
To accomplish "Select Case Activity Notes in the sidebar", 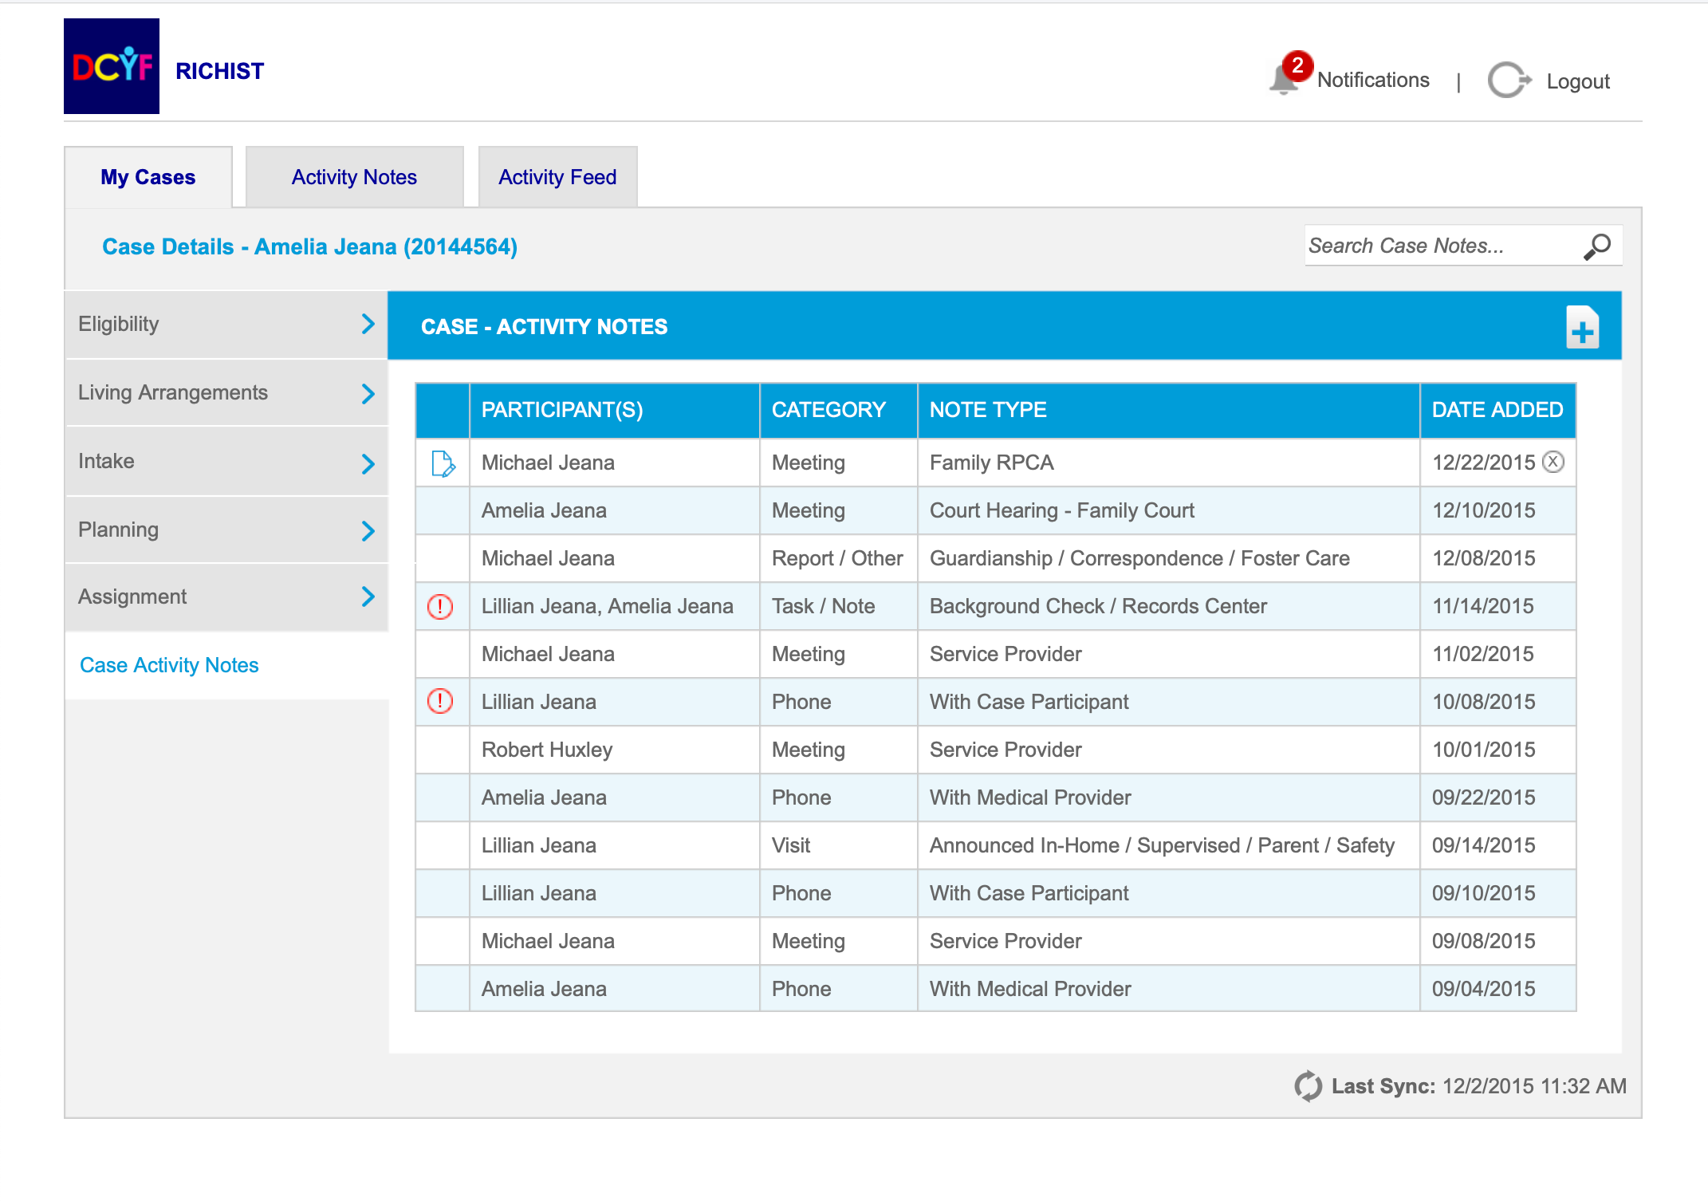I will click(168, 664).
